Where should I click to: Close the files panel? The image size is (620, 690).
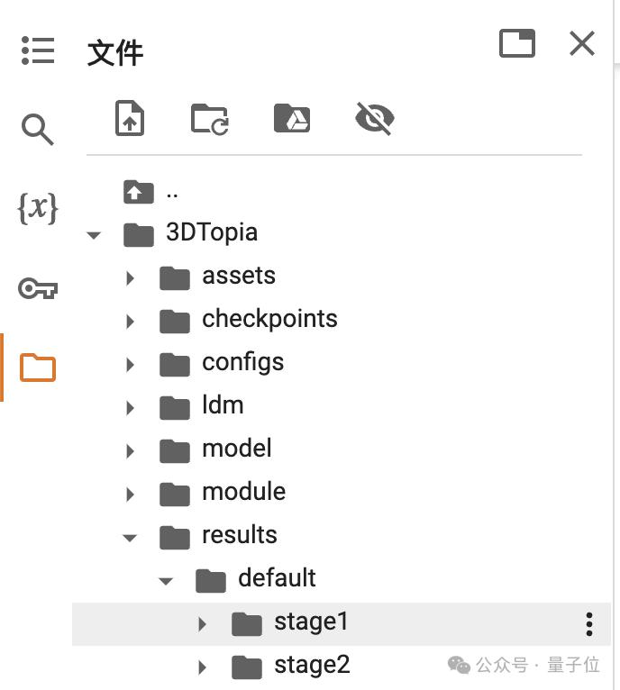[582, 43]
